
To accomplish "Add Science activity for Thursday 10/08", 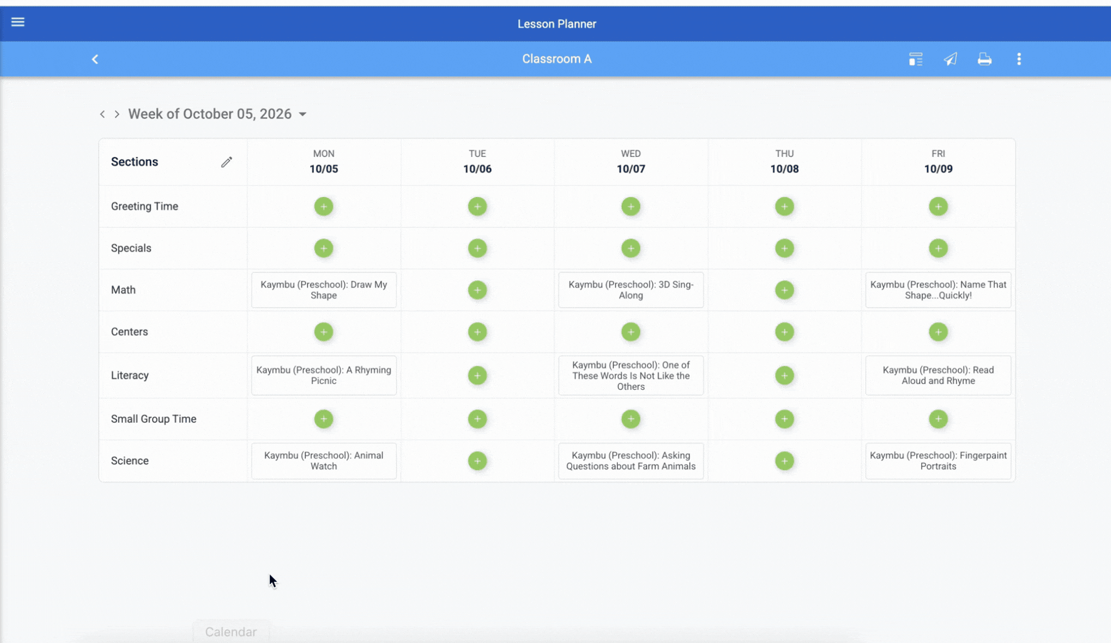I will coord(784,461).
